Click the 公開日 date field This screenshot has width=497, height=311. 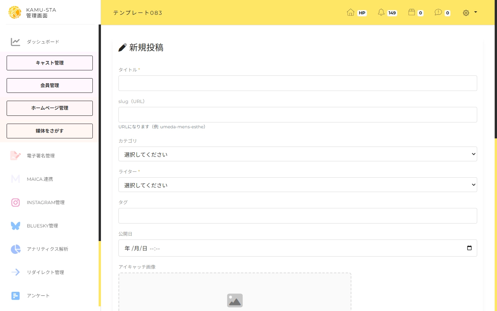tap(298, 248)
